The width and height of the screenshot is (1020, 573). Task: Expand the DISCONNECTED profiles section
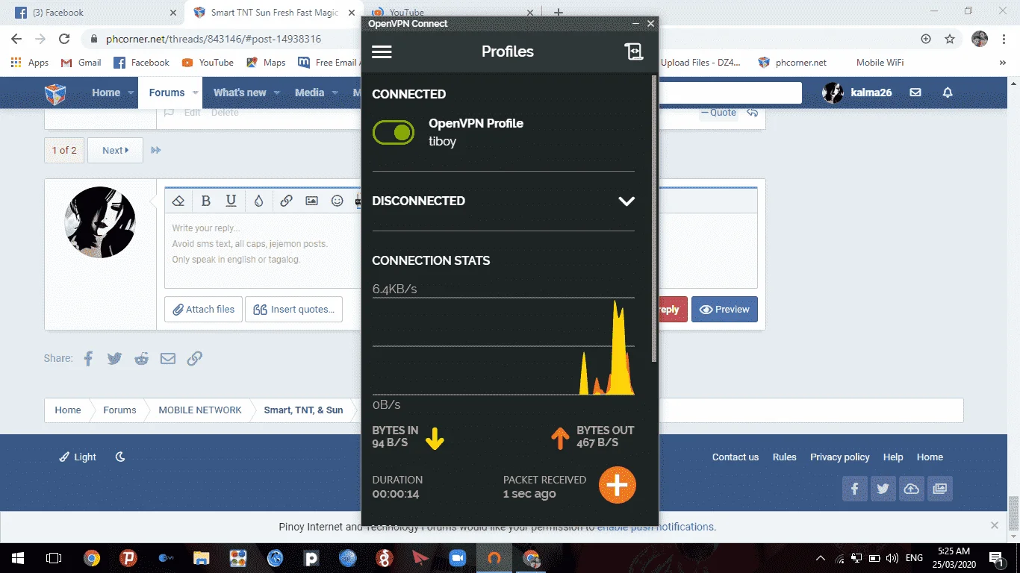626,201
